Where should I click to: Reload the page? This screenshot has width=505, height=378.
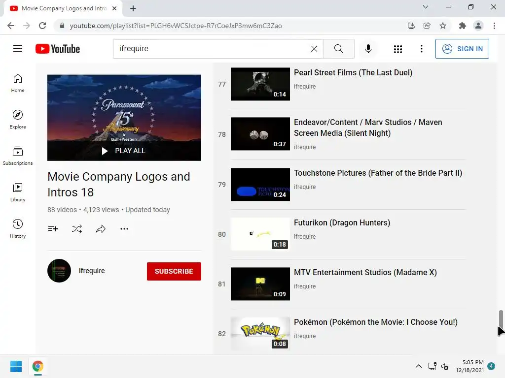tap(42, 26)
